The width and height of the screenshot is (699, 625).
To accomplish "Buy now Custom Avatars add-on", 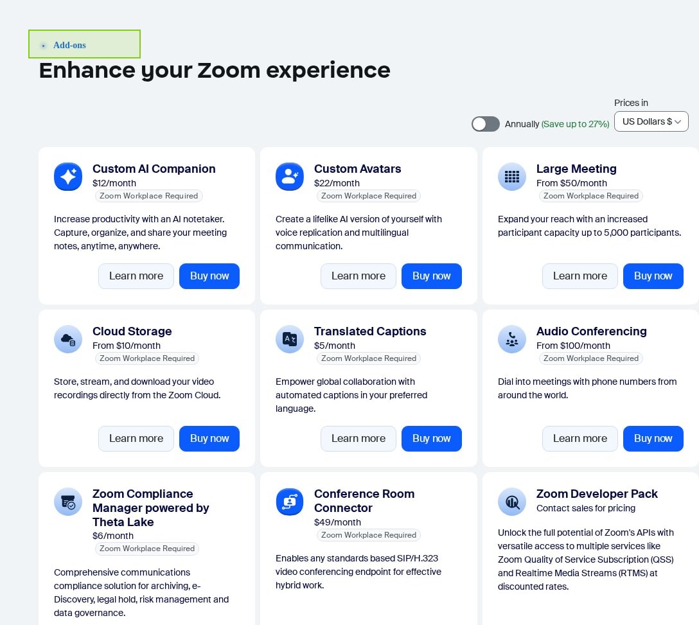I will pos(432,276).
